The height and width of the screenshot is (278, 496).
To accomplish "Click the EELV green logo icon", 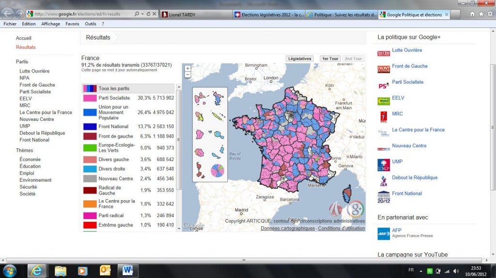I will [384, 101].
